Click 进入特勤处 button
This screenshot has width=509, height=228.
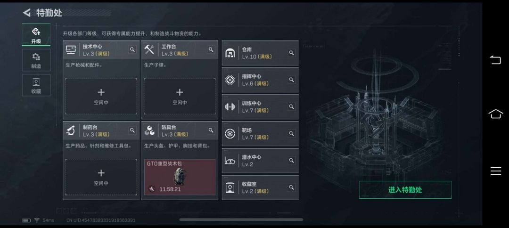(405, 190)
